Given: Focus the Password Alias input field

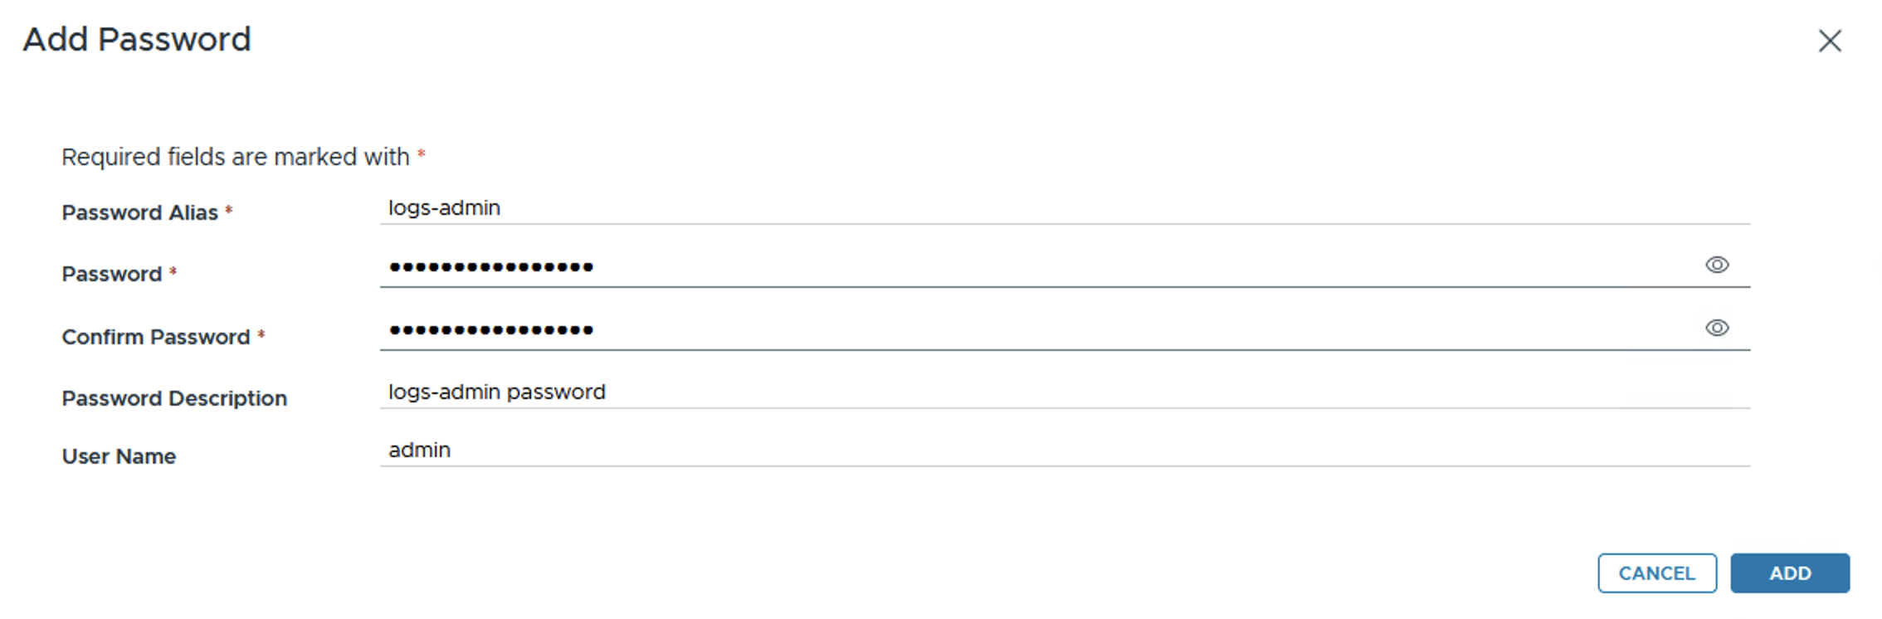Looking at the screenshot, I should tap(1062, 208).
